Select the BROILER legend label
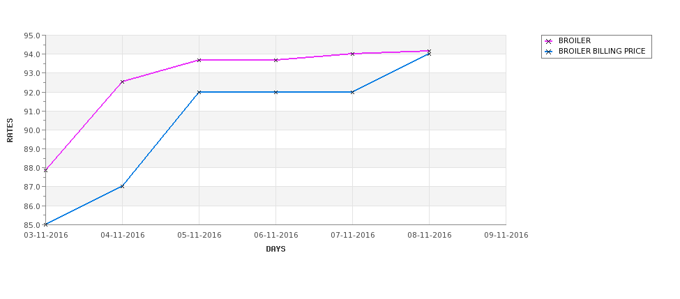 coord(574,40)
